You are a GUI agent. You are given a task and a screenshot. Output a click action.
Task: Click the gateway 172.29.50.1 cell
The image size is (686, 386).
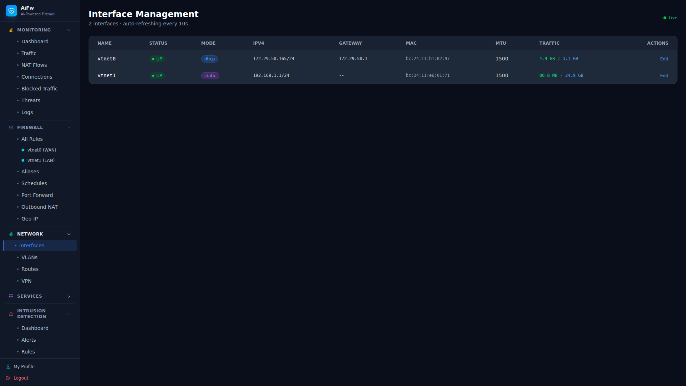click(353, 59)
